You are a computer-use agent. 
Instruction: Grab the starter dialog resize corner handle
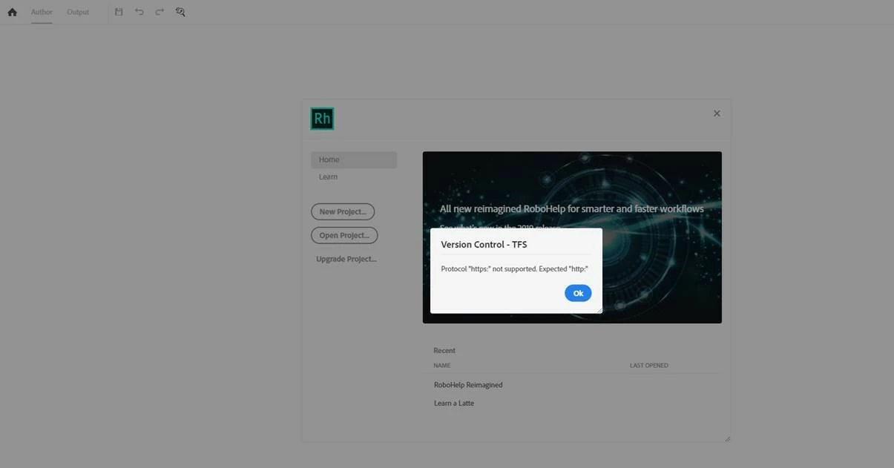[x=727, y=438]
